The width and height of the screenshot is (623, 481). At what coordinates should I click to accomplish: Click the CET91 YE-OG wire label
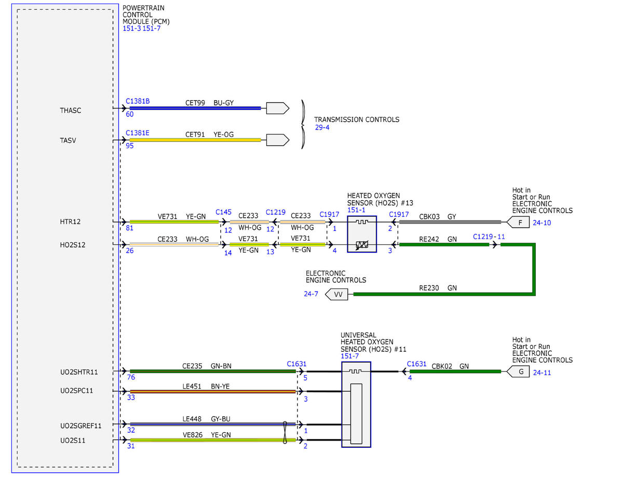coord(209,134)
